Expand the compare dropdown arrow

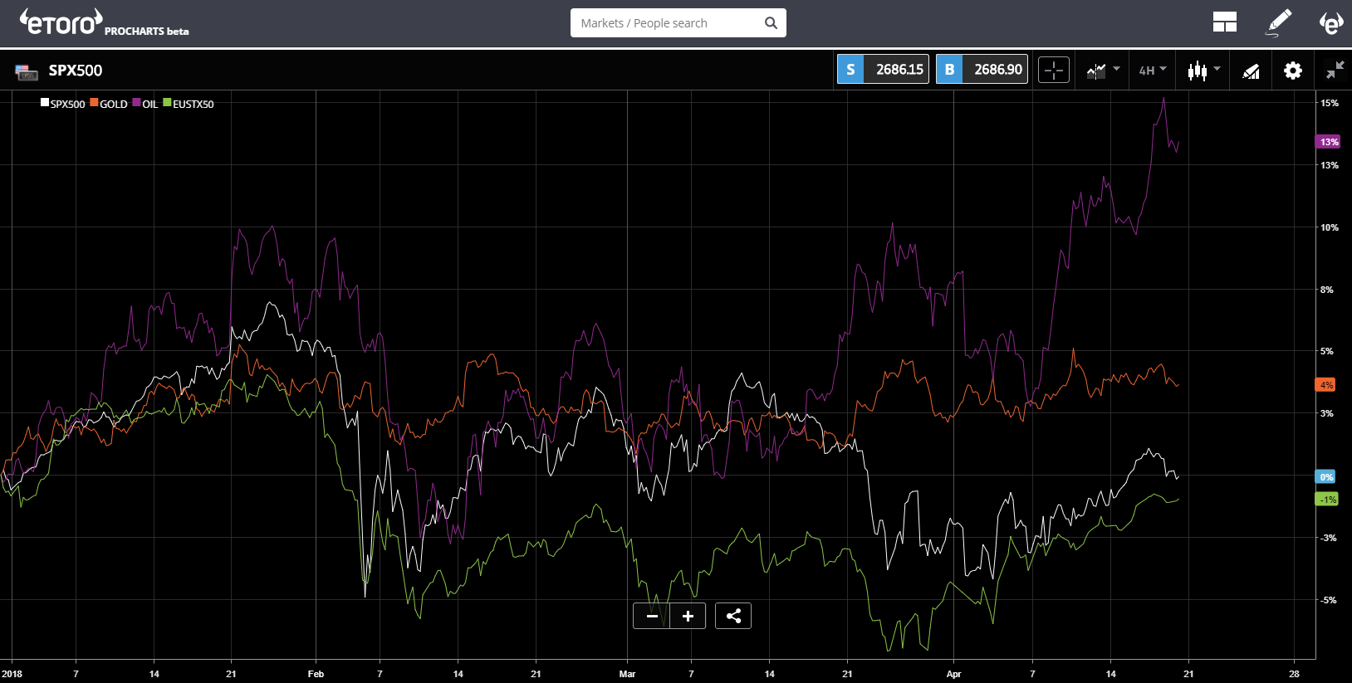click(1117, 69)
